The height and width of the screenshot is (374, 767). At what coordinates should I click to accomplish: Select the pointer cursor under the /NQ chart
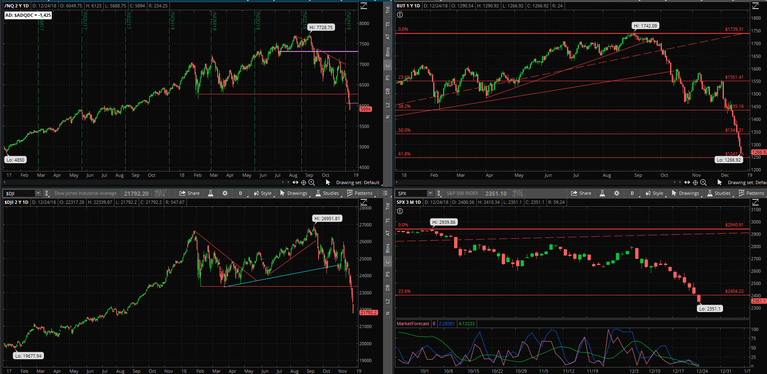coord(328,182)
